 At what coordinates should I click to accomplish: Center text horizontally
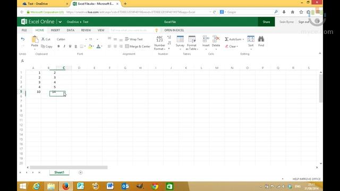coord(115,46)
